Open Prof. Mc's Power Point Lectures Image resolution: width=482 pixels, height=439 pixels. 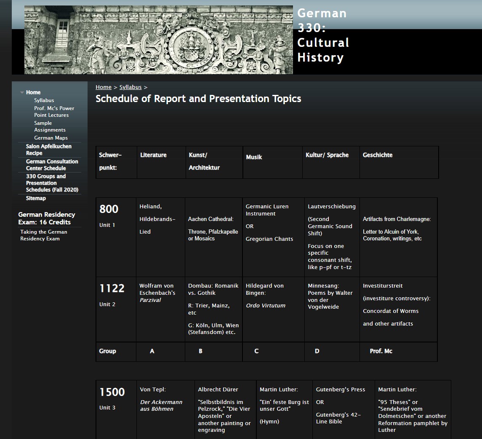[x=54, y=112]
